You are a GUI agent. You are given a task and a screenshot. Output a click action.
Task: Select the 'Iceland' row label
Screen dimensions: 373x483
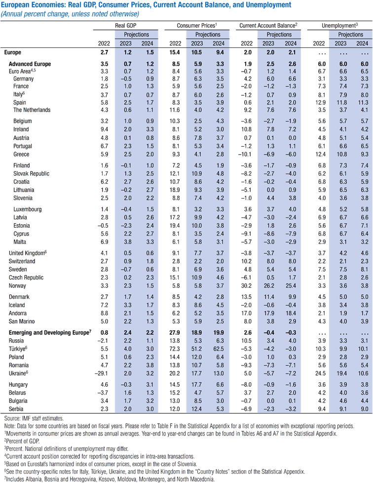[x=17, y=305]
